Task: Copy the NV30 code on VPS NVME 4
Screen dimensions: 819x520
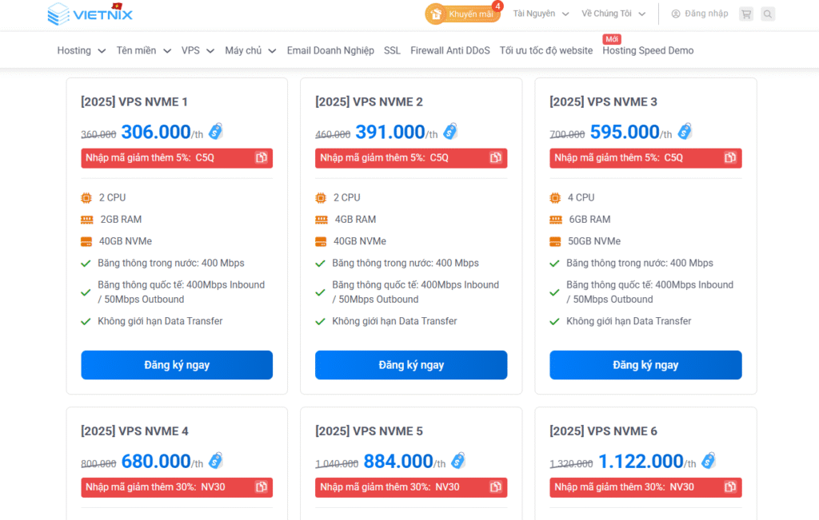Action: click(x=262, y=487)
